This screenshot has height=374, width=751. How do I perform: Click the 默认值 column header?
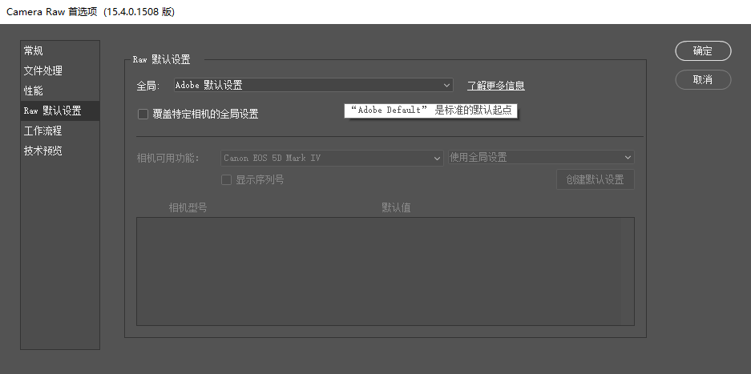pyautogui.click(x=396, y=208)
